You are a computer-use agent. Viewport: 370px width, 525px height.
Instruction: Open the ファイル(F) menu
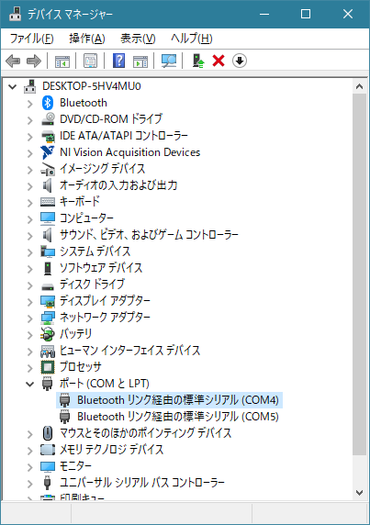[31, 39]
